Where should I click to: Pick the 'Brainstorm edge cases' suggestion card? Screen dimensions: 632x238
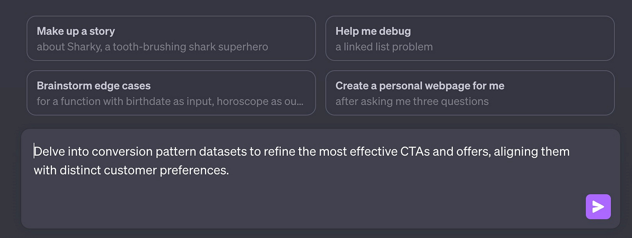point(171,93)
